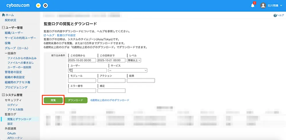The width and height of the screenshot is (286, 140).
Task: Click the green ダウンロード button
Action: (76, 100)
